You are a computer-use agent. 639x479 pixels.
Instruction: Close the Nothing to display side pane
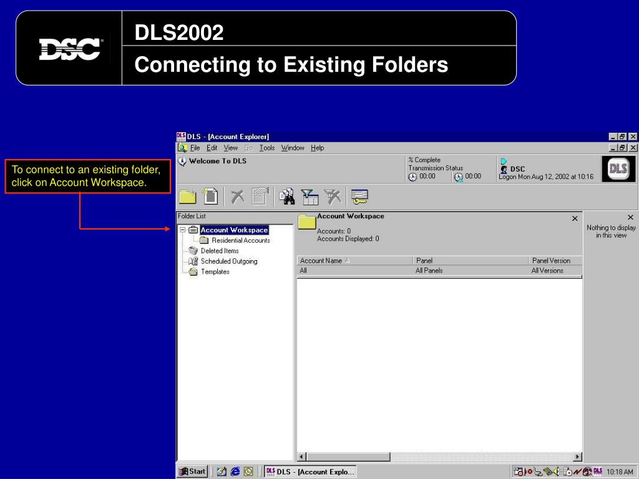[630, 218]
